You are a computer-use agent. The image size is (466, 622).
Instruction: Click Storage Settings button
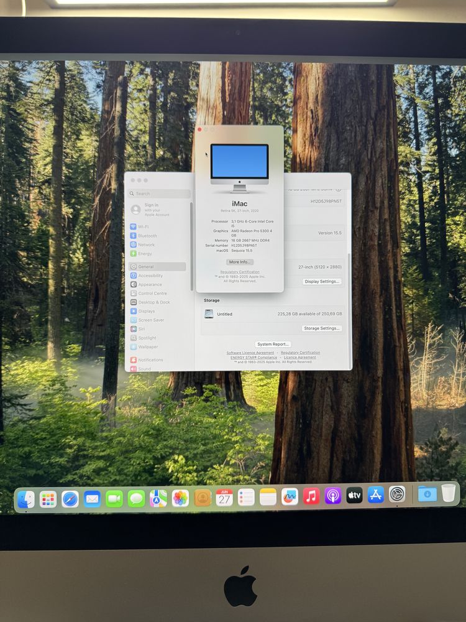click(x=322, y=328)
